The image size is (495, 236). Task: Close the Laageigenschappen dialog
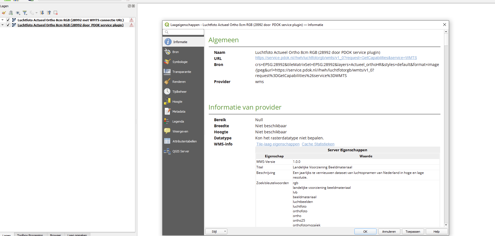pos(445,25)
